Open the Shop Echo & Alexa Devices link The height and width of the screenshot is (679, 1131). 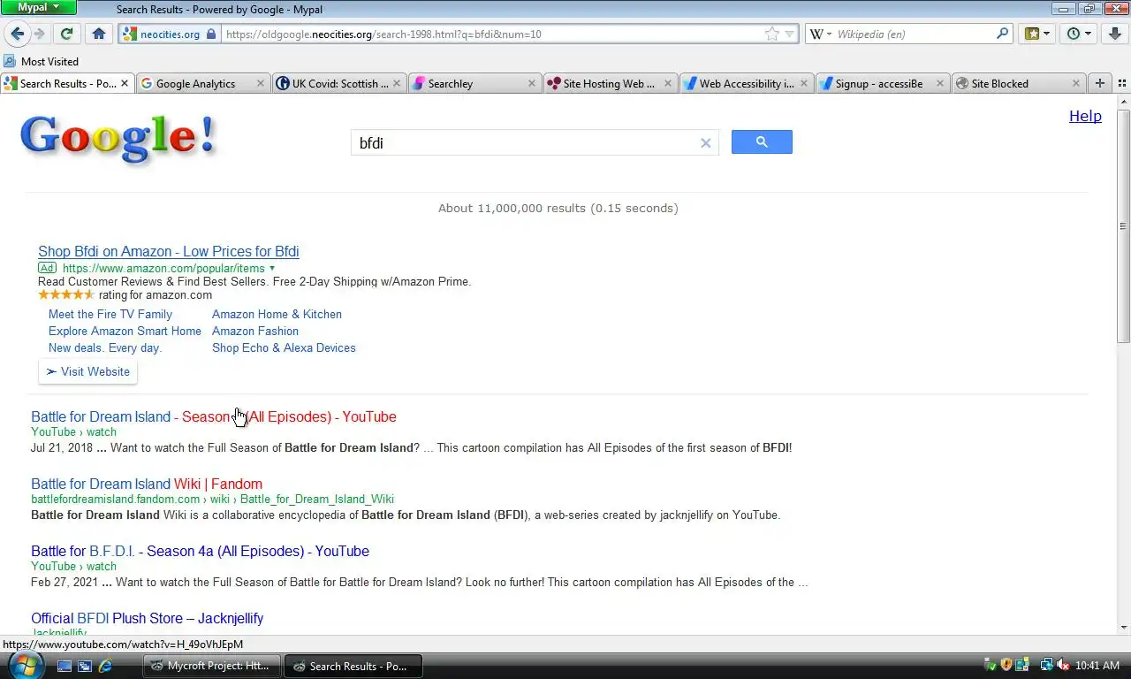pos(284,347)
